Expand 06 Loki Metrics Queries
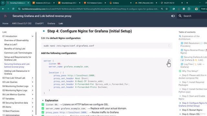Screen dimensions: 207x116 pyautogui.click(x=32, y=94)
